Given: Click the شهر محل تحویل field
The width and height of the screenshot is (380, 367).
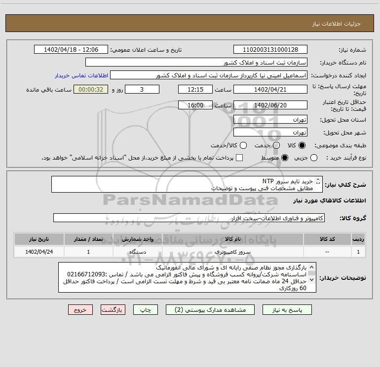Looking at the screenshot, I should 270,132.
